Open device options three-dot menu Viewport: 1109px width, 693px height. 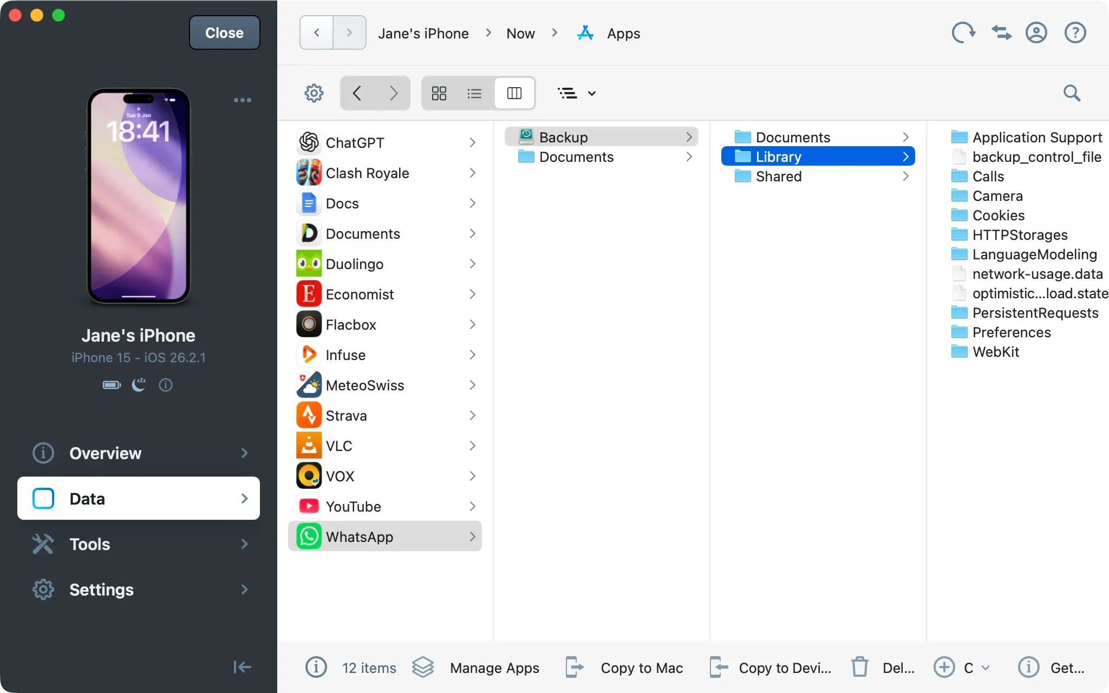(x=242, y=100)
